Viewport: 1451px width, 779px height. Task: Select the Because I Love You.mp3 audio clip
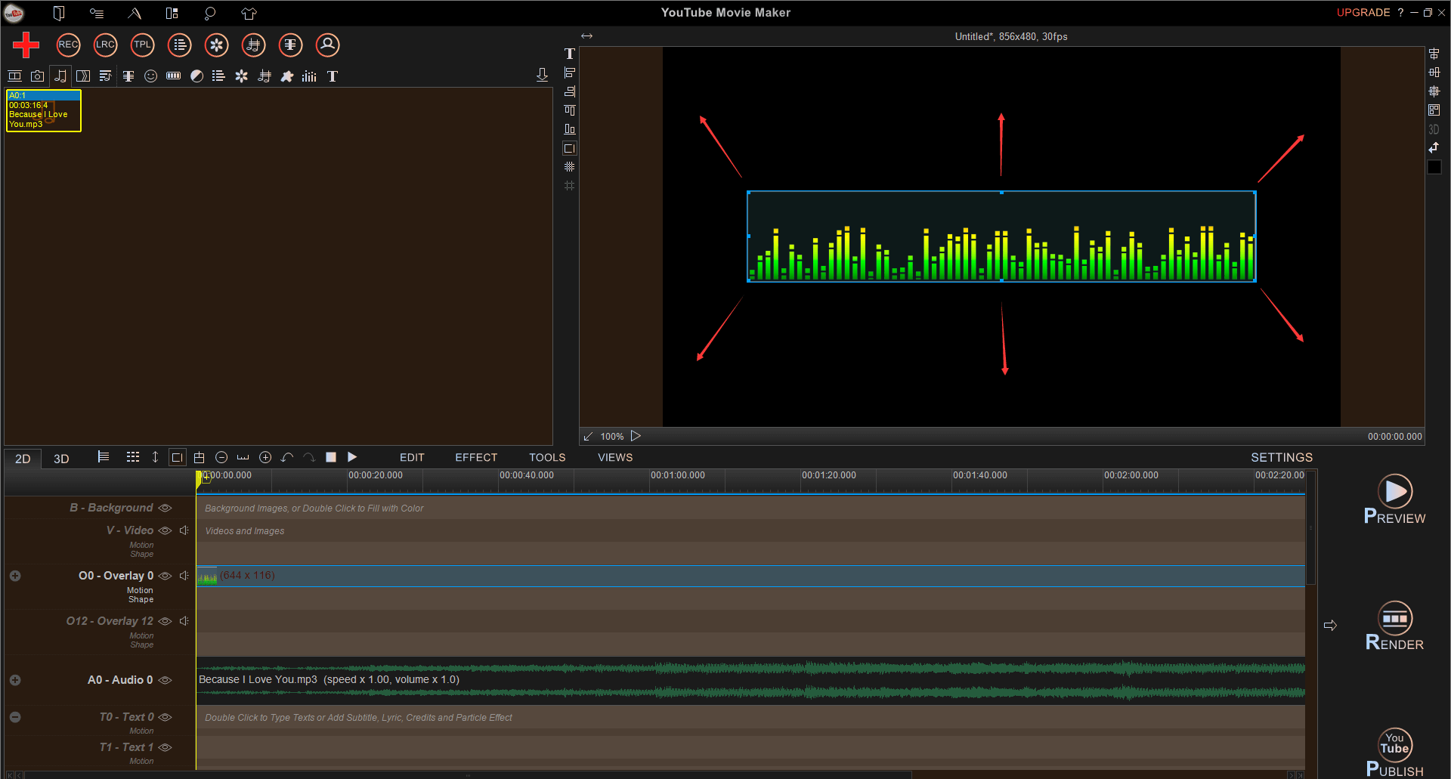[750, 679]
